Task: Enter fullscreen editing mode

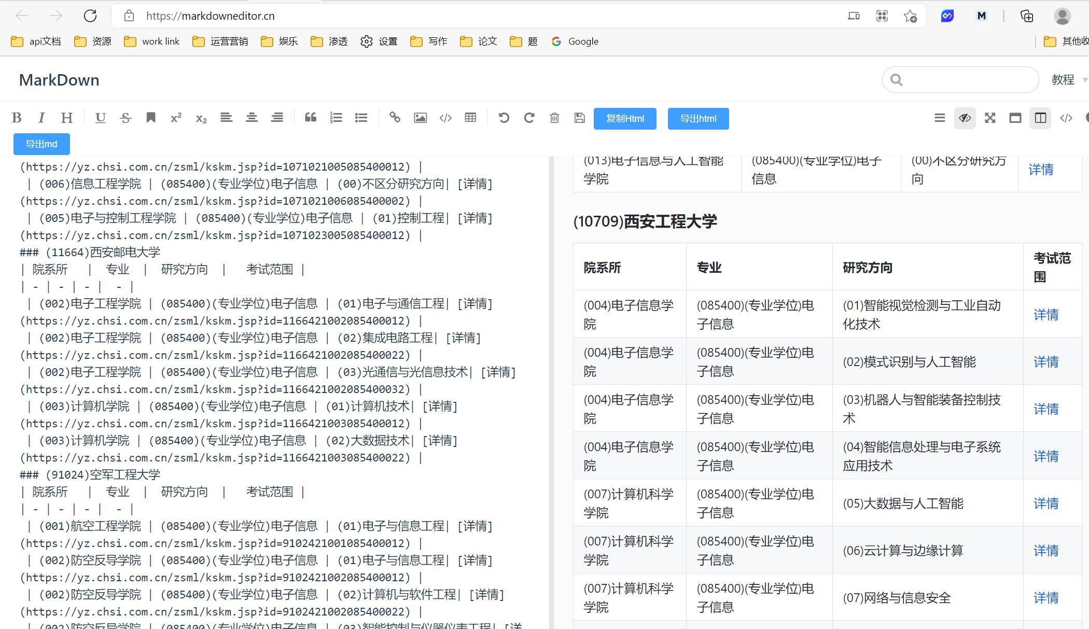Action: pos(990,118)
